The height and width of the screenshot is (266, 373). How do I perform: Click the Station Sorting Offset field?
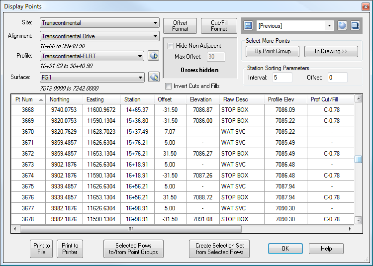pyautogui.click(x=338, y=78)
